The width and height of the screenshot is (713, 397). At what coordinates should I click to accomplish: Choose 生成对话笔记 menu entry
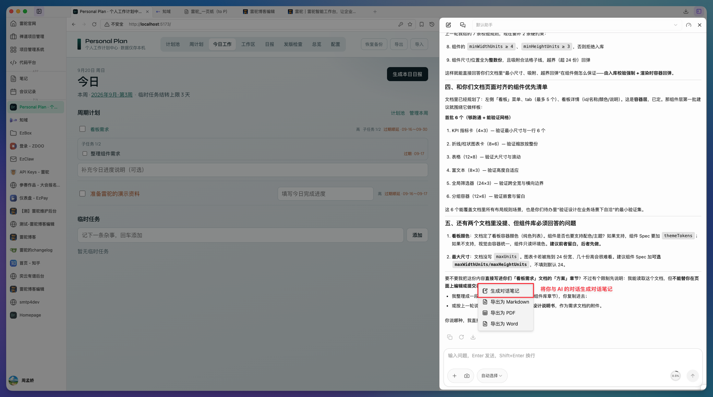tap(506, 291)
